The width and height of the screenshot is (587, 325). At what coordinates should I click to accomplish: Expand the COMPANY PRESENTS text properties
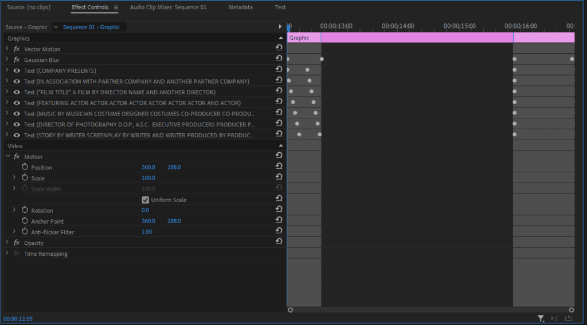click(7, 70)
